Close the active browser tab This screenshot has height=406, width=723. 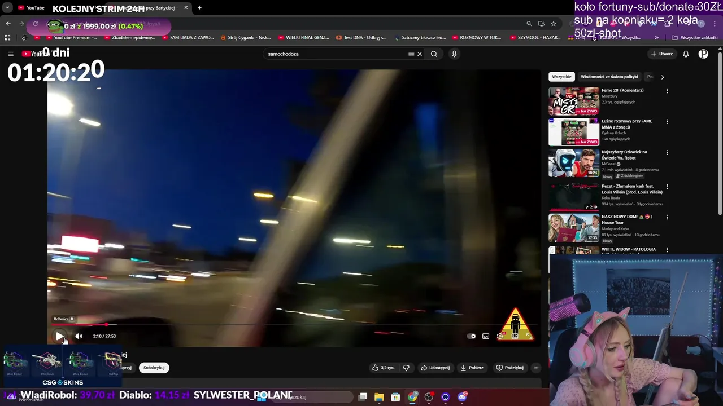[x=186, y=8]
